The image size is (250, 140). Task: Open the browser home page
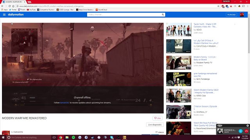[x=13, y=6]
